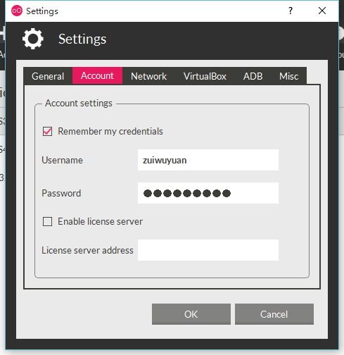This screenshot has width=344, height=355.
Task: Click the Account settings group label
Action: 79,103
